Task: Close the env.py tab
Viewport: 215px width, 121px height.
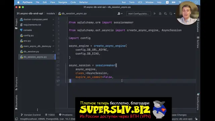Action: pos(53,41)
